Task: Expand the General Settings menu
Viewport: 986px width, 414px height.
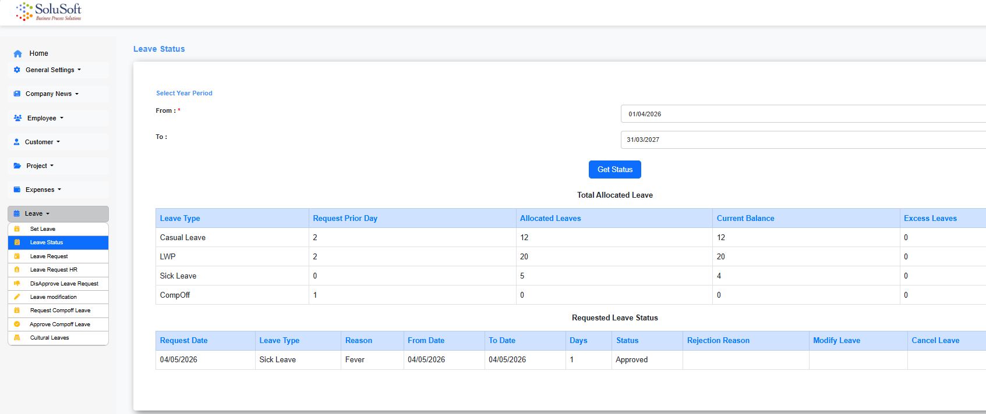Action: tap(58, 70)
